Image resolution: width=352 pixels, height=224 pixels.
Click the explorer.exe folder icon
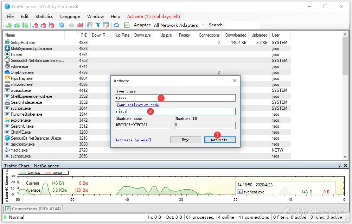tap(7, 120)
